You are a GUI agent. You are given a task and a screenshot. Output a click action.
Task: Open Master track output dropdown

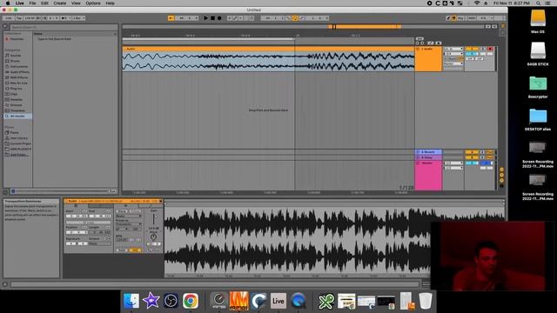[x=453, y=168]
